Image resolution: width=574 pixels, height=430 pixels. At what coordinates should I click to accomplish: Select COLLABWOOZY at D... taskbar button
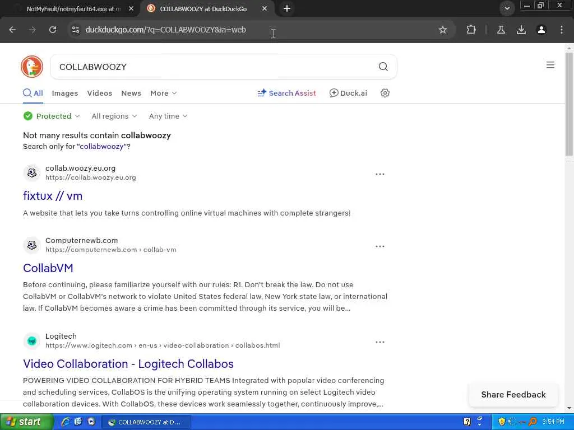pyautogui.click(x=146, y=422)
